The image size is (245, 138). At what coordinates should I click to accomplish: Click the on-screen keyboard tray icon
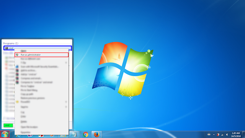click(209, 134)
